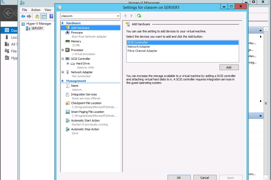Click the up one level folder icon
Viewport: 271px width, 180px height.
click(x=37, y=16)
